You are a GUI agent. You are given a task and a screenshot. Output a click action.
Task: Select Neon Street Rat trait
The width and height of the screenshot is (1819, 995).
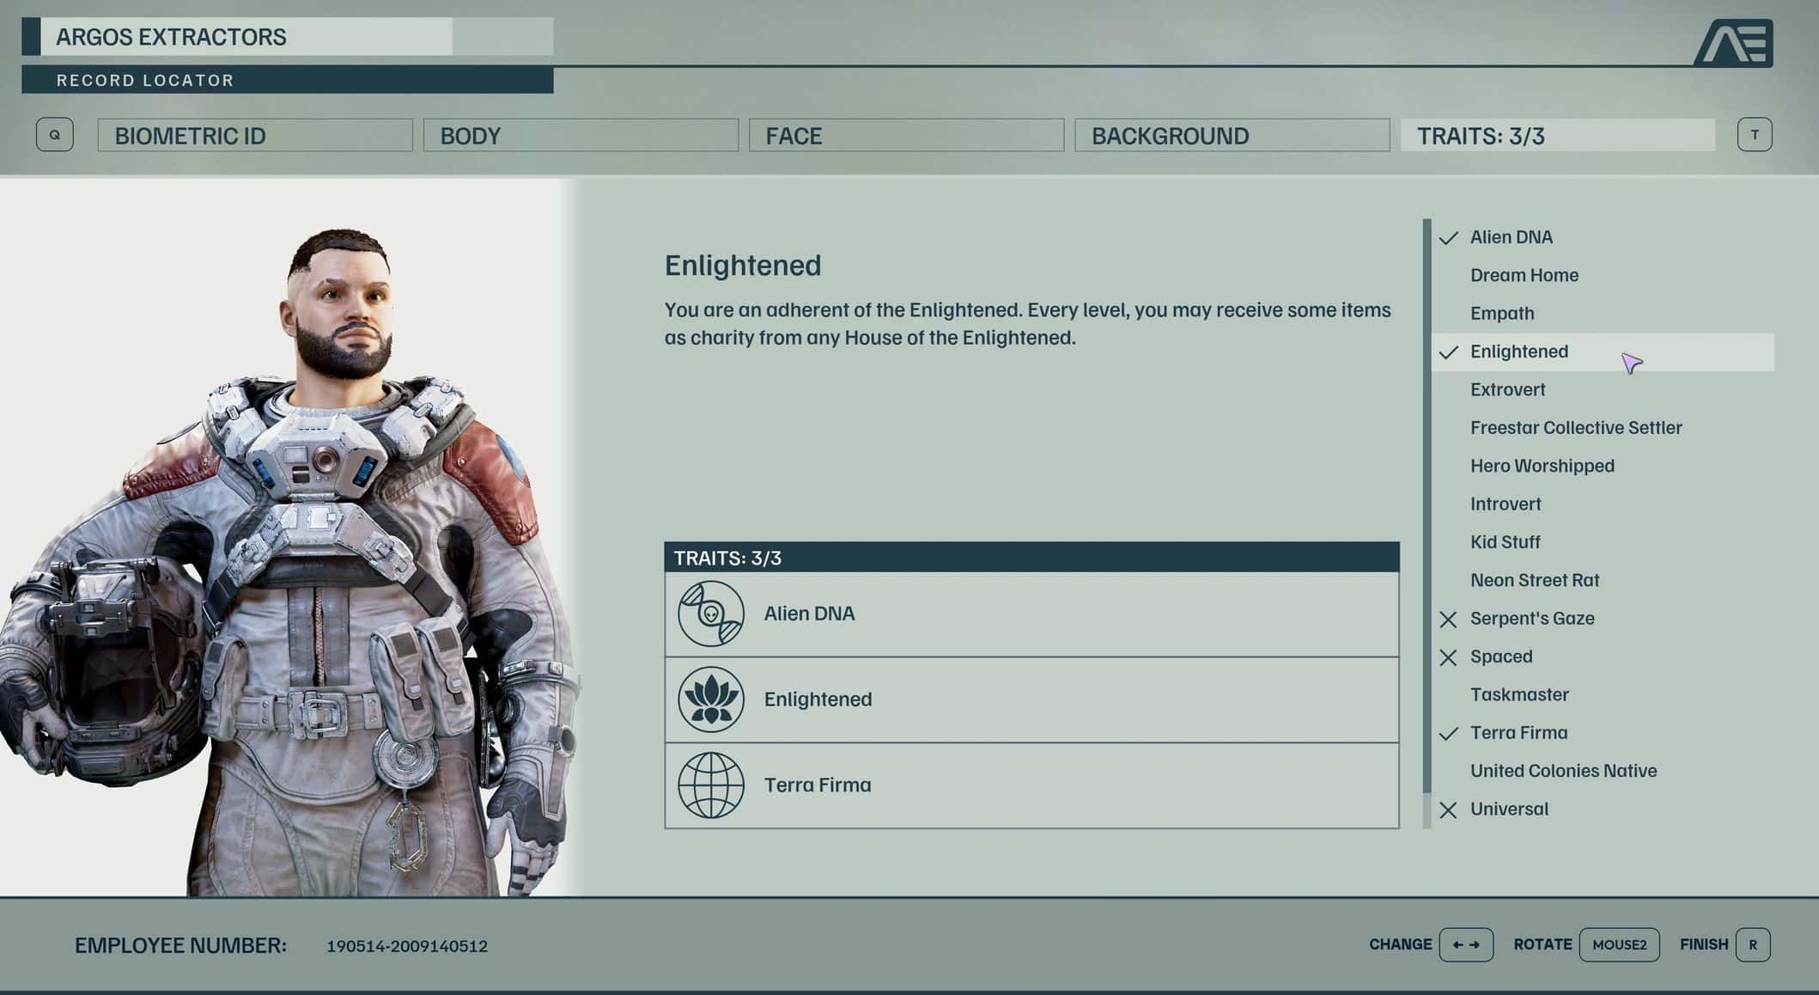[x=1534, y=580]
